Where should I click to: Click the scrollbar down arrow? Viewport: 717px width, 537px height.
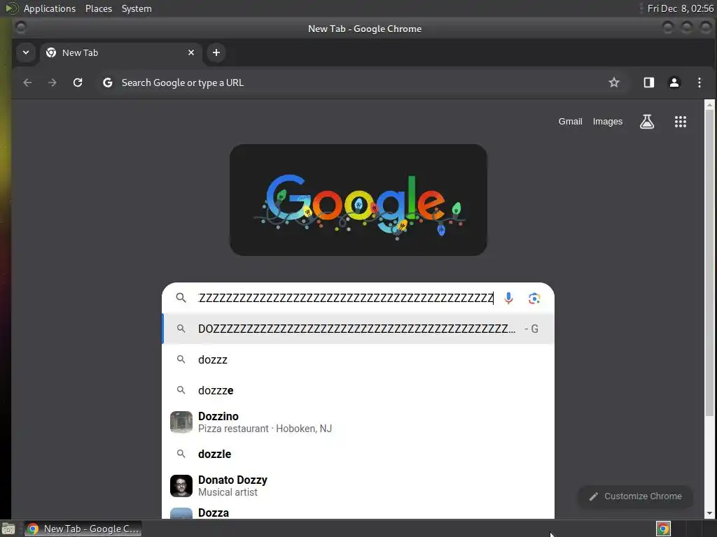tap(709, 513)
